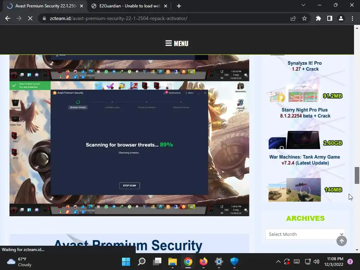Open the notification center badge

click(350, 262)
